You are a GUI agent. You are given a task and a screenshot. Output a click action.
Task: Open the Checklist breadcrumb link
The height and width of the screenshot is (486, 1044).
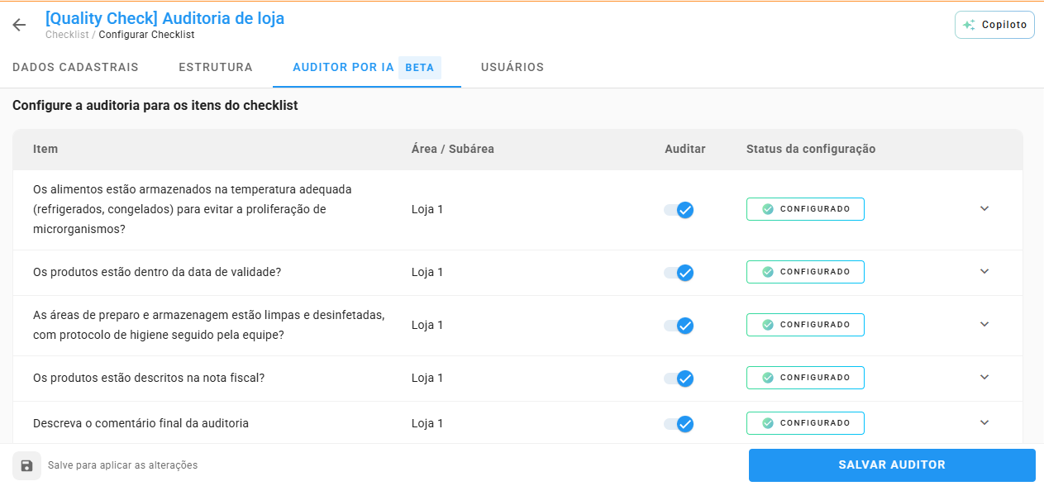coord(67,35)
